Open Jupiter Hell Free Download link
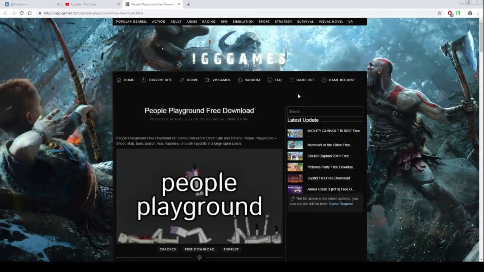This screenshot has width=484, height=272. click(x=329, y=178)
